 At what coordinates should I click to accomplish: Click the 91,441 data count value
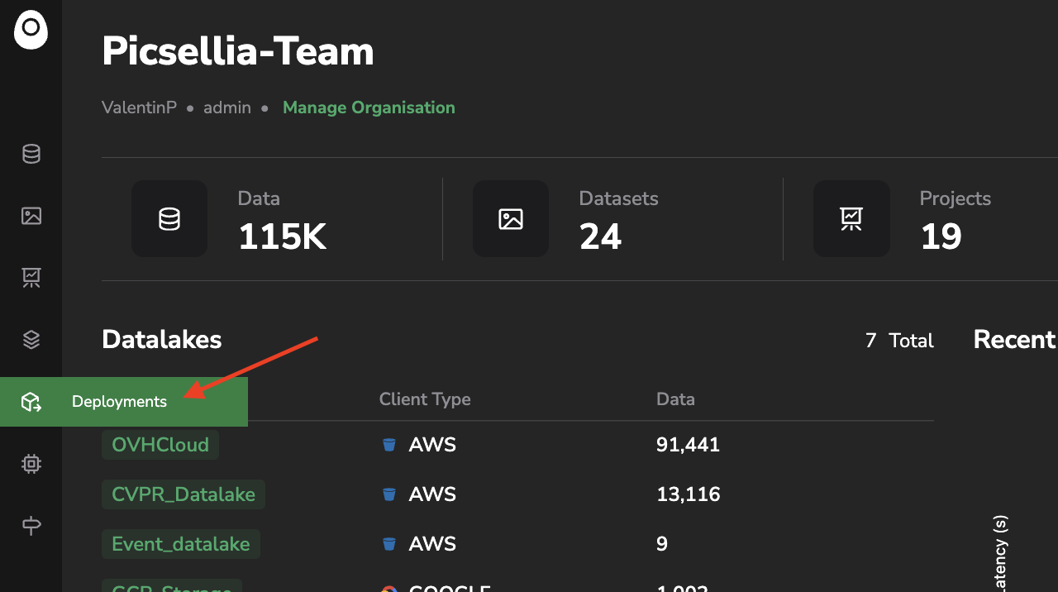click(x=688, y=445)
